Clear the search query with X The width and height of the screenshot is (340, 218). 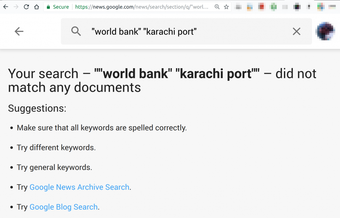[x=297, y=31]
